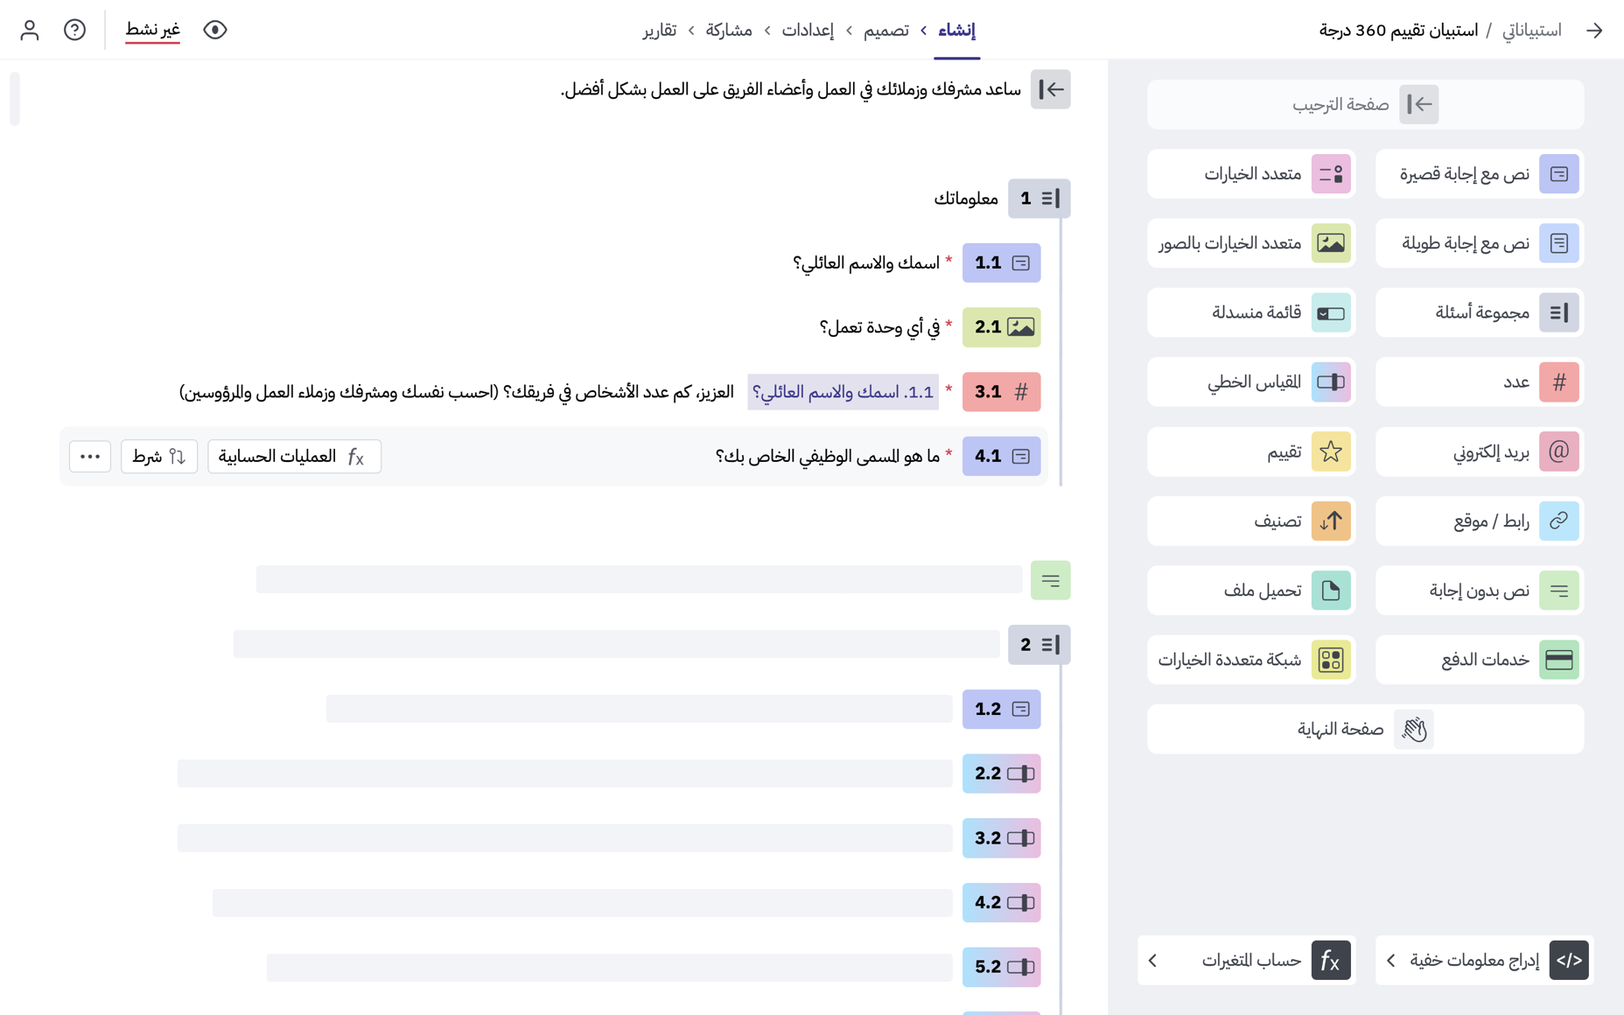Choose متعدد الخيارات بالصور (picture choice)

coord(1250,243)
